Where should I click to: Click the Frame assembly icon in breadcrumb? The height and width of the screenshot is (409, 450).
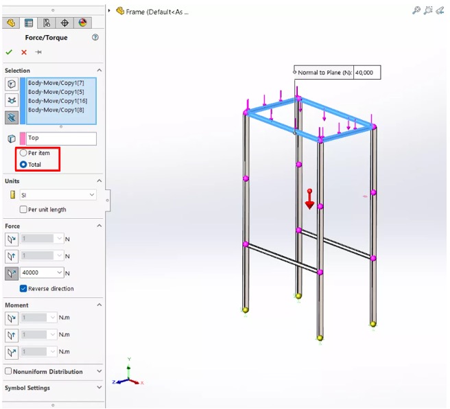(120, 11)
